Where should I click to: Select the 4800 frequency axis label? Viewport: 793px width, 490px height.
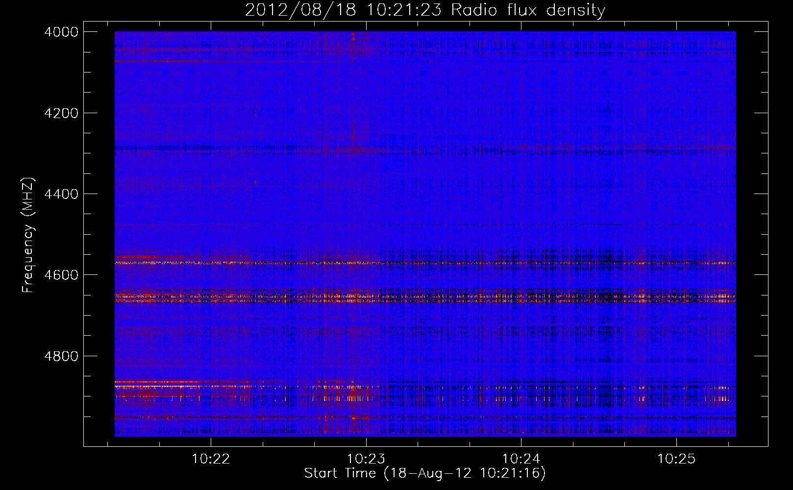61,356
